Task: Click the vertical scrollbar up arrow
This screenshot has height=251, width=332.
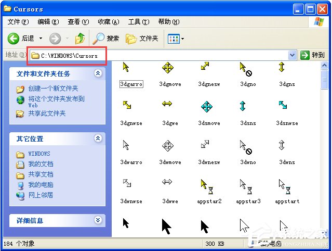Action: pyautogui.click(x=324, y=65)
